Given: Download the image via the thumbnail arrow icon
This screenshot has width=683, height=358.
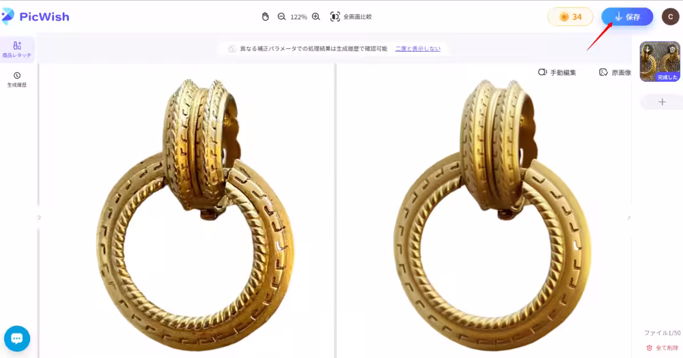Looking at the screenshot, I should (x=648, y=49).
